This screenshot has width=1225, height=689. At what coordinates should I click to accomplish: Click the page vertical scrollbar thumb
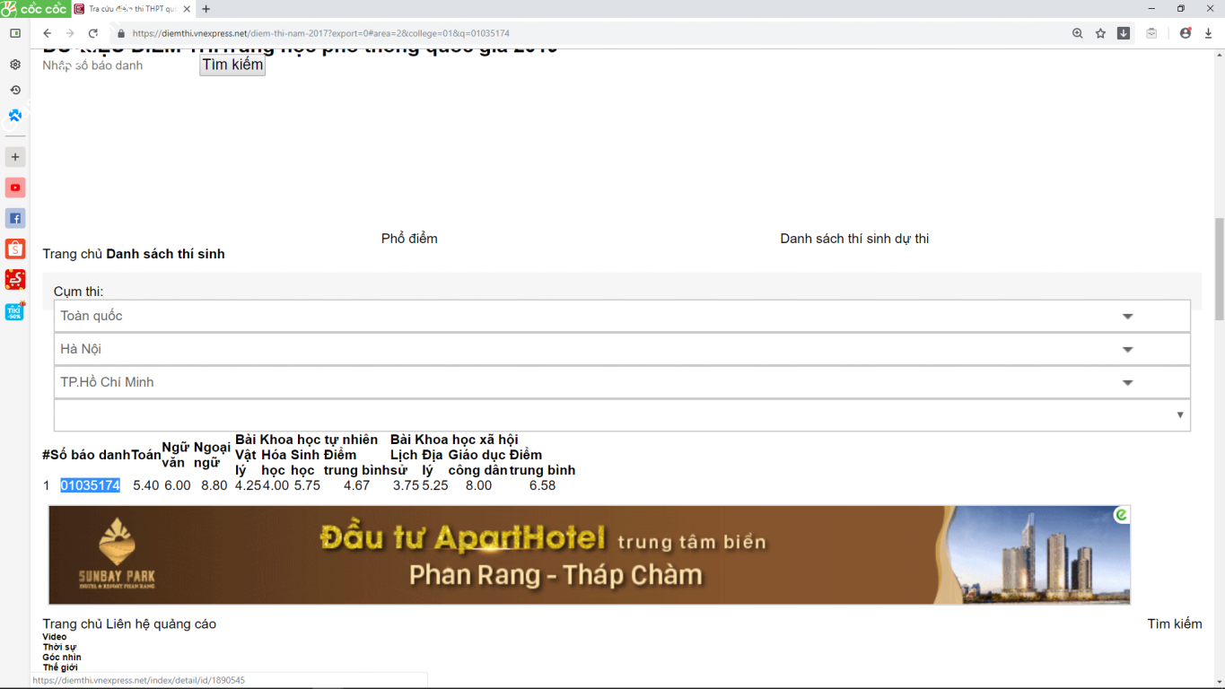1219,268
